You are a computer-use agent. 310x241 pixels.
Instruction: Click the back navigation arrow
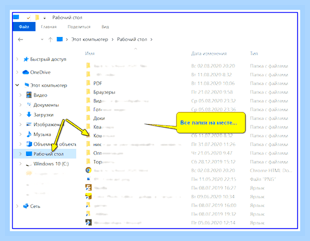(20, 39)
